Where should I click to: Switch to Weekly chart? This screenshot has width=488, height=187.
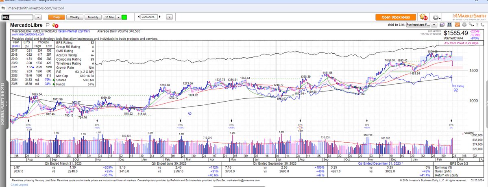coord(75,17)
